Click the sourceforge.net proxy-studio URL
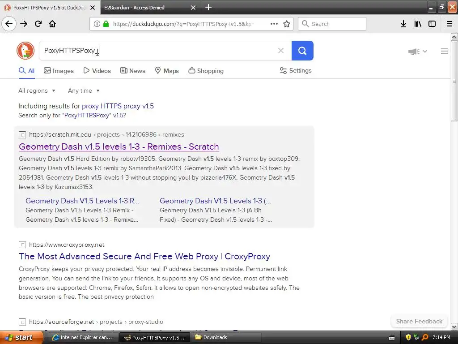The image size is (458, 344). 96,322
